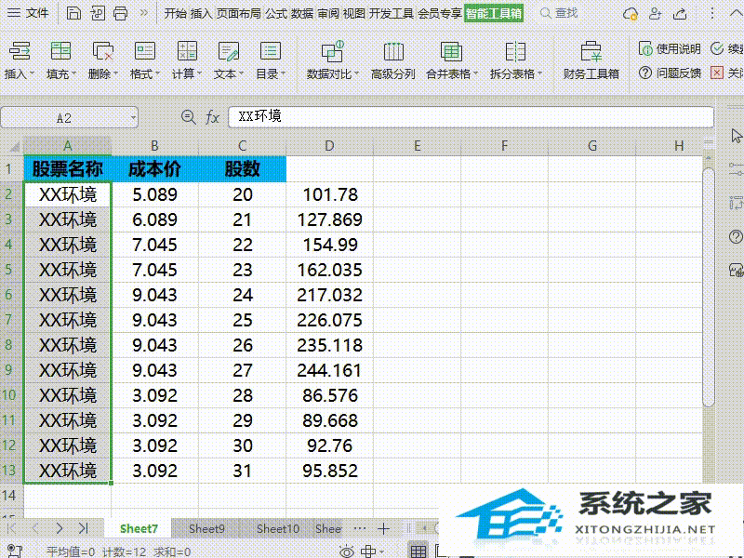Select the 高级分列 (Advanced Split) tool
This screenshot has width=744, height=558.
point(393,56)
